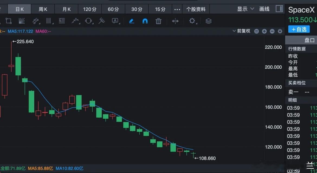The height and width of the screenshot is (173, 317).
Task: Click the 108.660 low price marker
Action: point(205,158)
